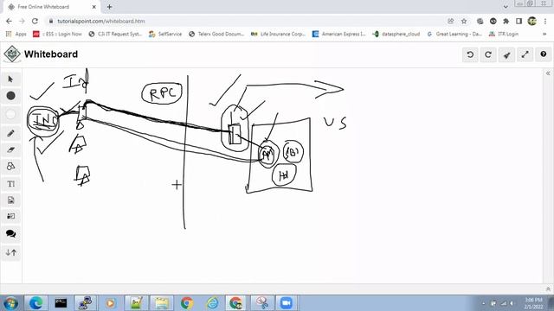Open the Extensions puzzle icon
This screenshot has height=311, width=554.
(x=506, y=21)
